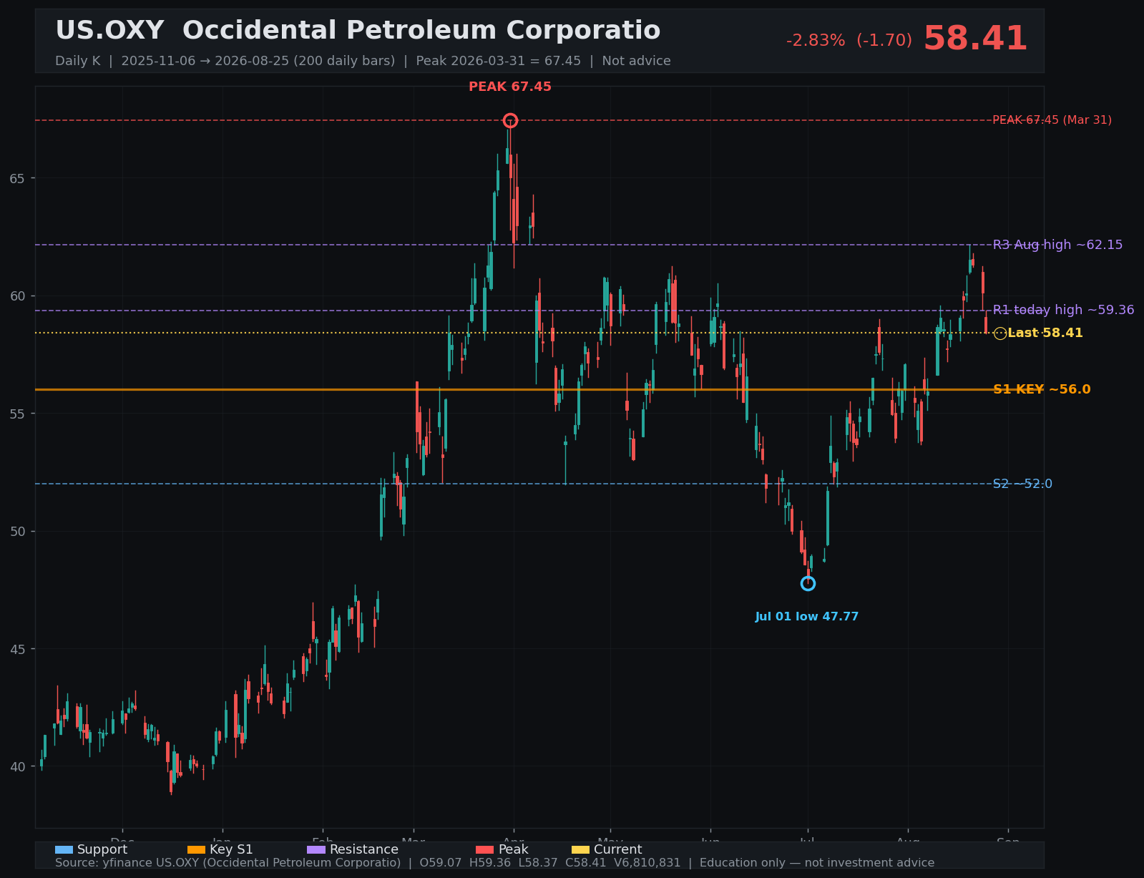Click the blue Jul 01 low circle
Viewport: 1144px width, 878px height.
coord(808,583)
